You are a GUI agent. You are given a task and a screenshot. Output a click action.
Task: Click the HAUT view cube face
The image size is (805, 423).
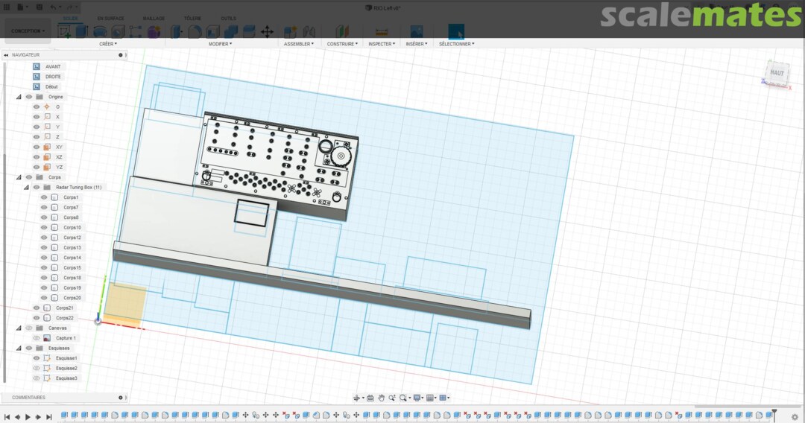coord(777,73)
